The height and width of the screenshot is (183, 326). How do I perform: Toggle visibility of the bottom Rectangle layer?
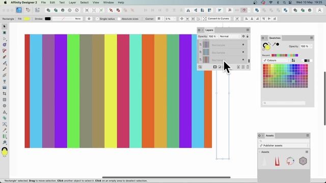tap(243, 60)
